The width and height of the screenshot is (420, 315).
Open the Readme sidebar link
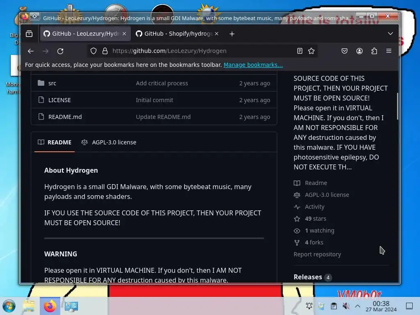tap(310, 183)
